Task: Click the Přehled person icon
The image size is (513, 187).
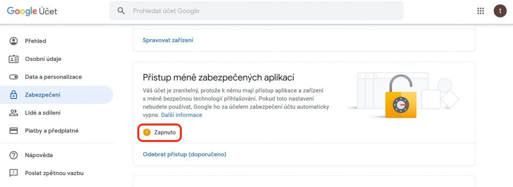Action: click(x=14, y=41)
